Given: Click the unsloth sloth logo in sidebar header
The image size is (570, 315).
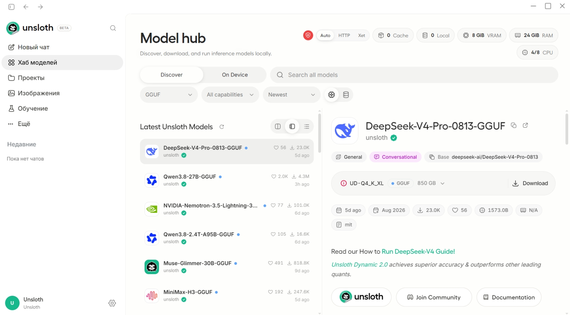Looking at the screenshot, I should tap(13, 28).
